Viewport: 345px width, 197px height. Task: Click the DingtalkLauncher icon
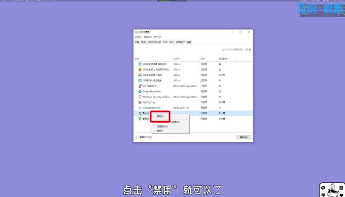[x=140, y=91]
